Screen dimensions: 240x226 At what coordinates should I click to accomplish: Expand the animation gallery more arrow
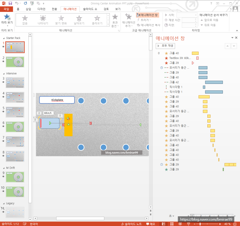click(108, 24)
